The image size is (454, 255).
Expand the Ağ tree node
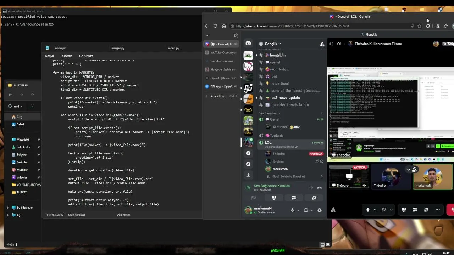(8, 215)
